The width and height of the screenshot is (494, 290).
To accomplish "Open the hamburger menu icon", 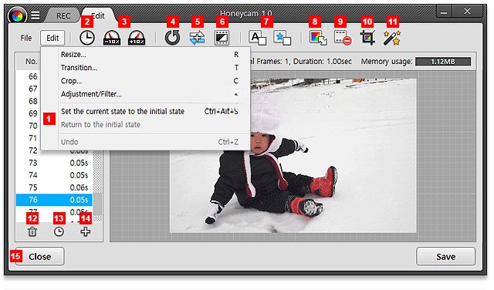I will tap(35, 15).
